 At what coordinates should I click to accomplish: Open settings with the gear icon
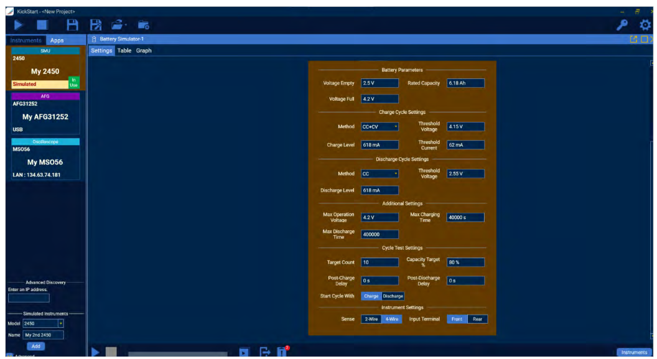[x=645, y=25]
